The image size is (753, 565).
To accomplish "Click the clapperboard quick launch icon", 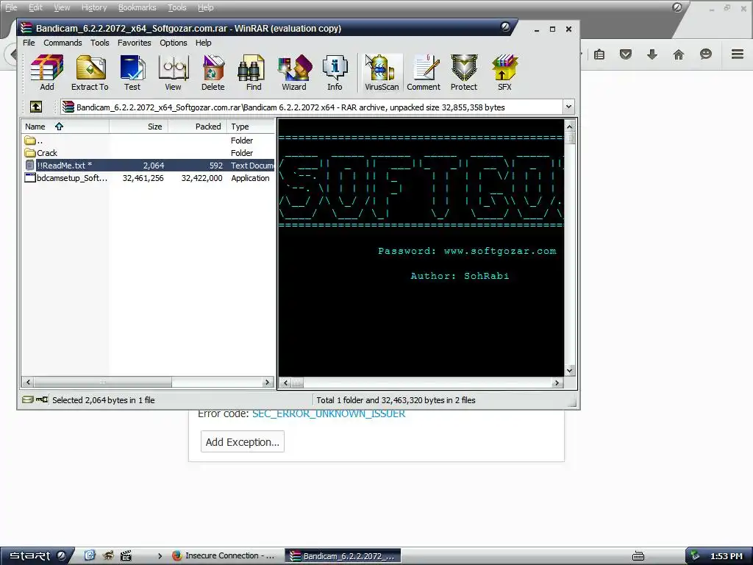I will [126, 556].
